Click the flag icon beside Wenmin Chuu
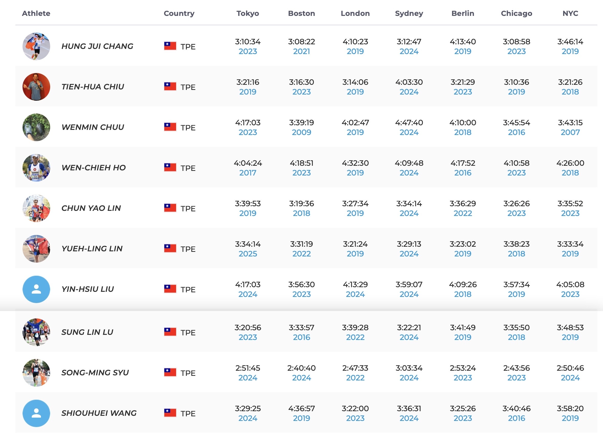603x434 pixels. [170, 127]
